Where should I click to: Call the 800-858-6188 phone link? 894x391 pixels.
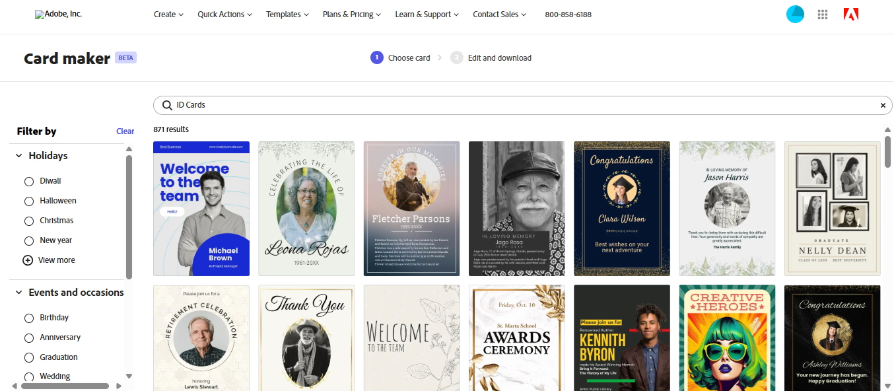[568, 15]
